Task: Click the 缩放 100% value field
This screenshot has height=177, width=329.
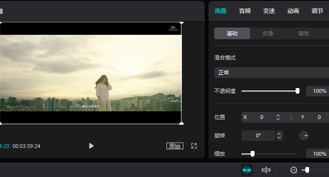Action: click(318, 154)
